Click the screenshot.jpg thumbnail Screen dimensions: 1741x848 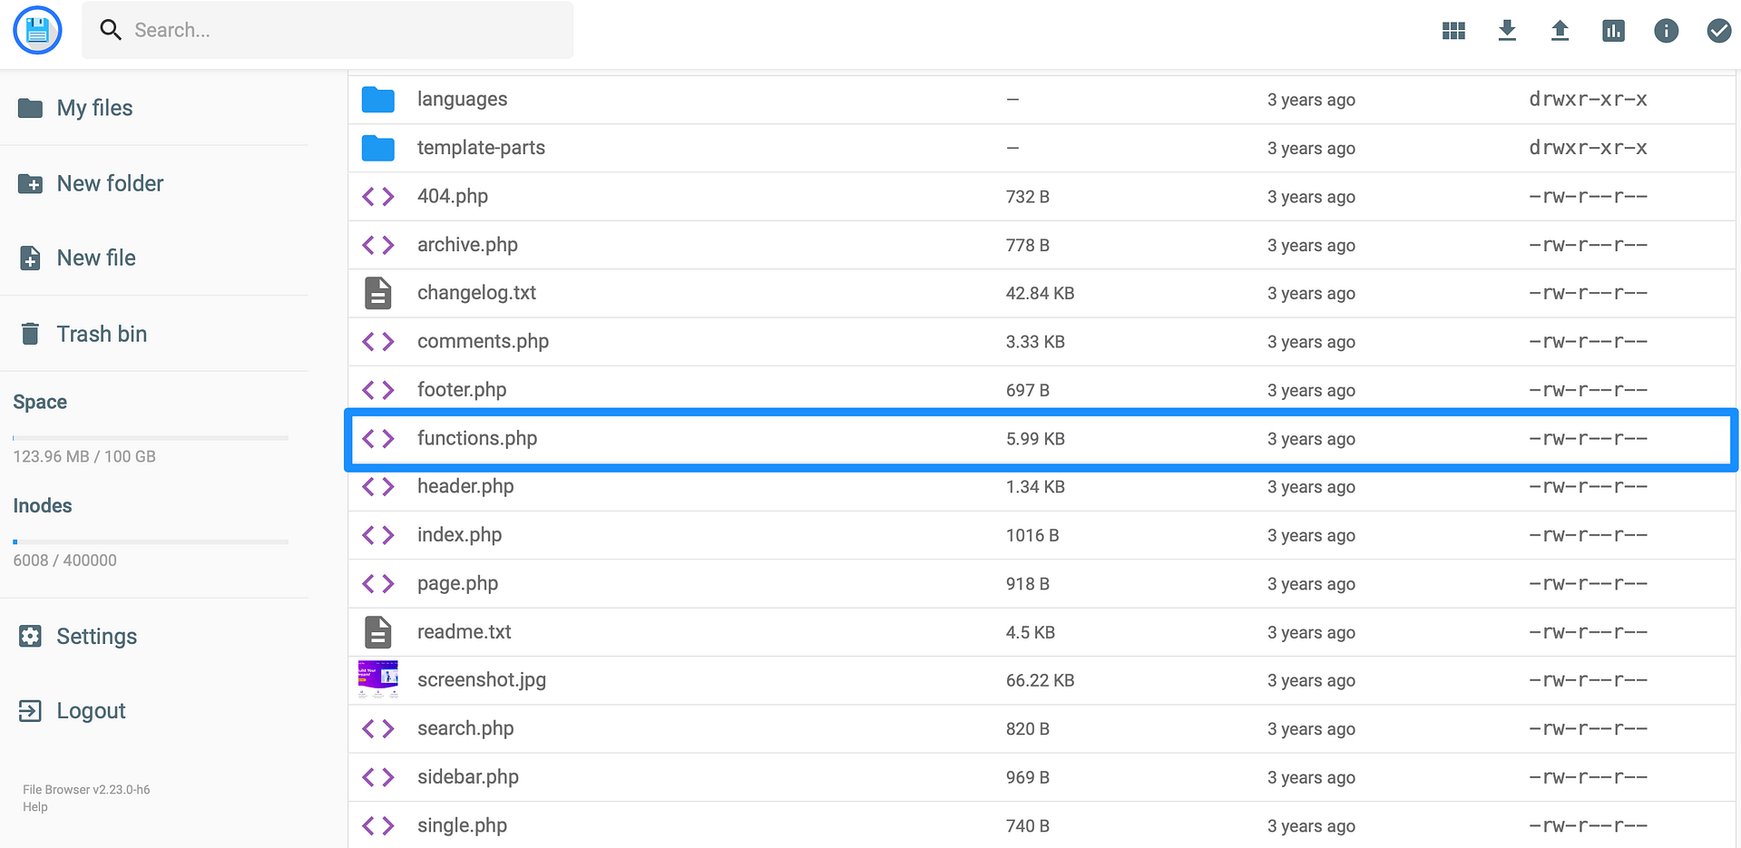click(x=378, y=679)
